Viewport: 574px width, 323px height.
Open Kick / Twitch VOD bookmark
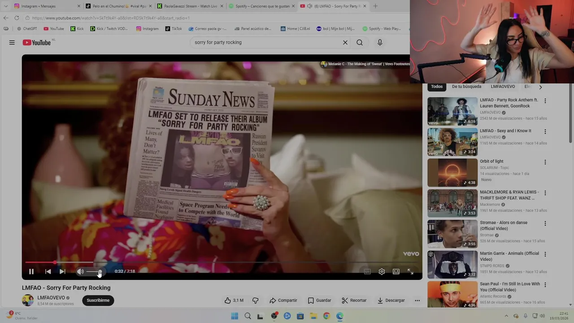pos(109,29)
